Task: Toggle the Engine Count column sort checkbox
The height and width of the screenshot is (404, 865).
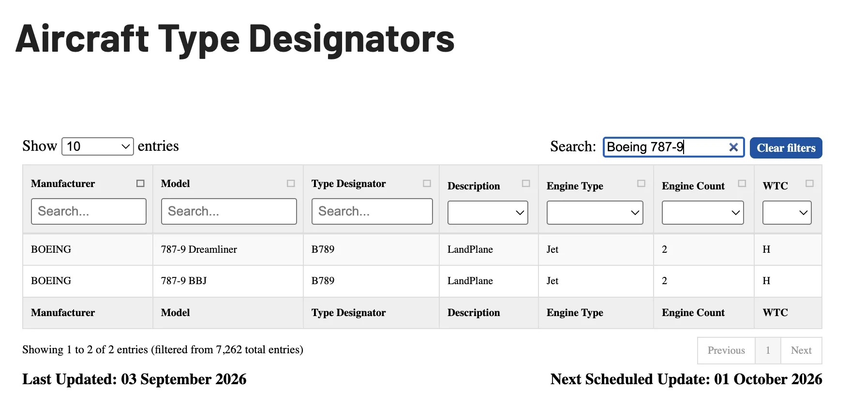Action: click(742, 184)
